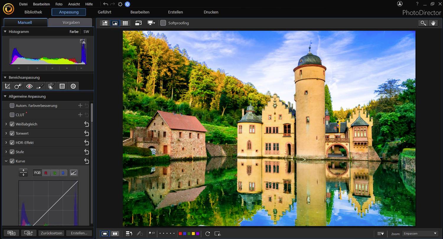Click the Red channel curve button

coord(46,173)
